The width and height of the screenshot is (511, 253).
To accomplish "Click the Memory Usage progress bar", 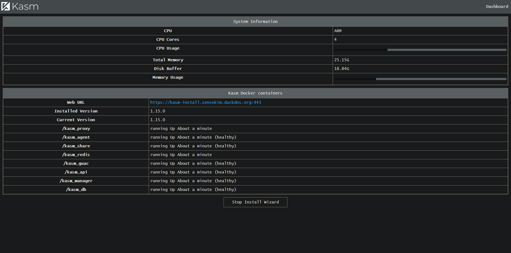I will [420, 79].
